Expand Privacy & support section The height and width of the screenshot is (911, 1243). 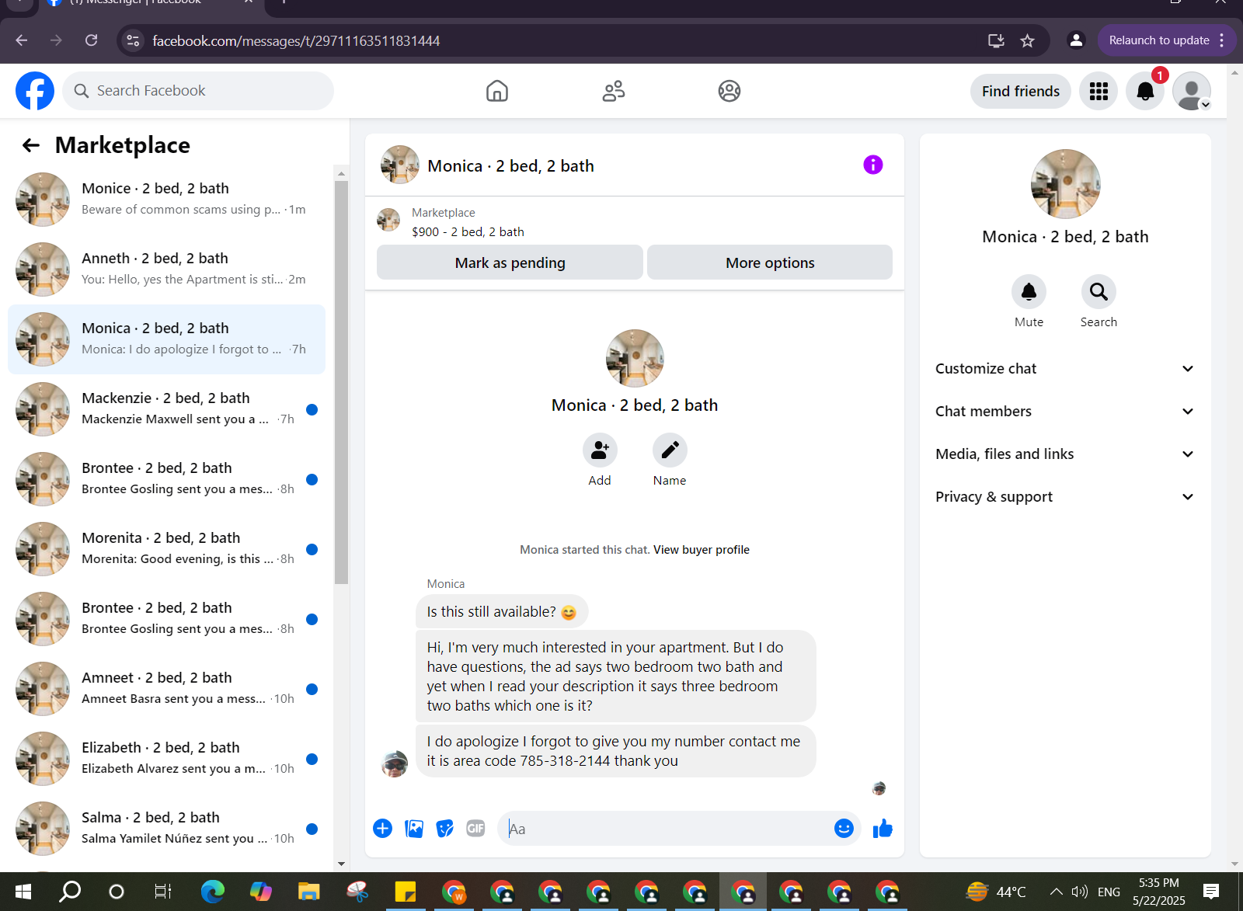(x=1064, y=497)
